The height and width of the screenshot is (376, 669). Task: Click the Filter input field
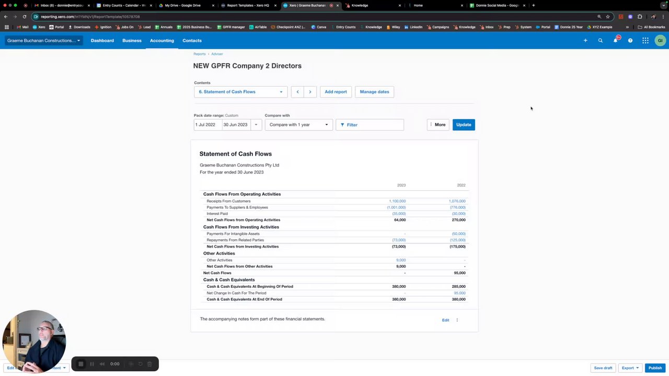(x=370, y=125)
